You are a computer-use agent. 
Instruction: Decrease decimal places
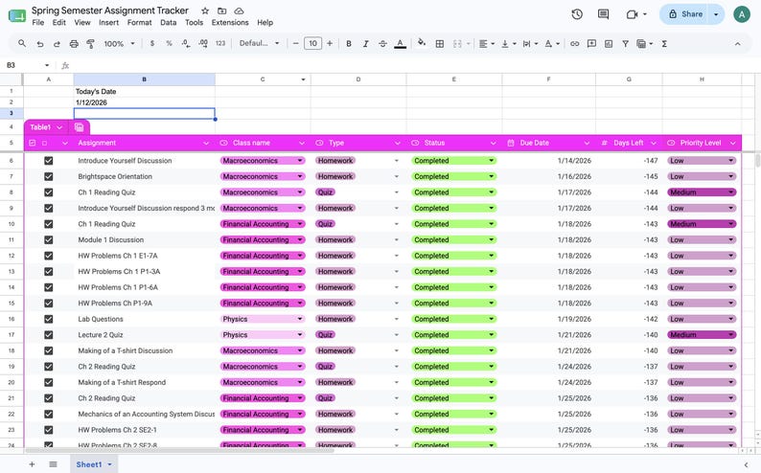186,44
